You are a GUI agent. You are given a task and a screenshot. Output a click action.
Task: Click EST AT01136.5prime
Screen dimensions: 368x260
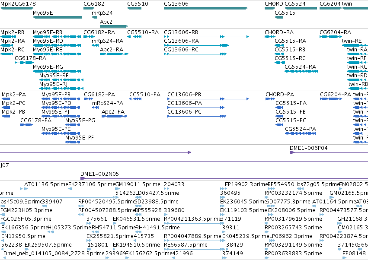(26, 189)
